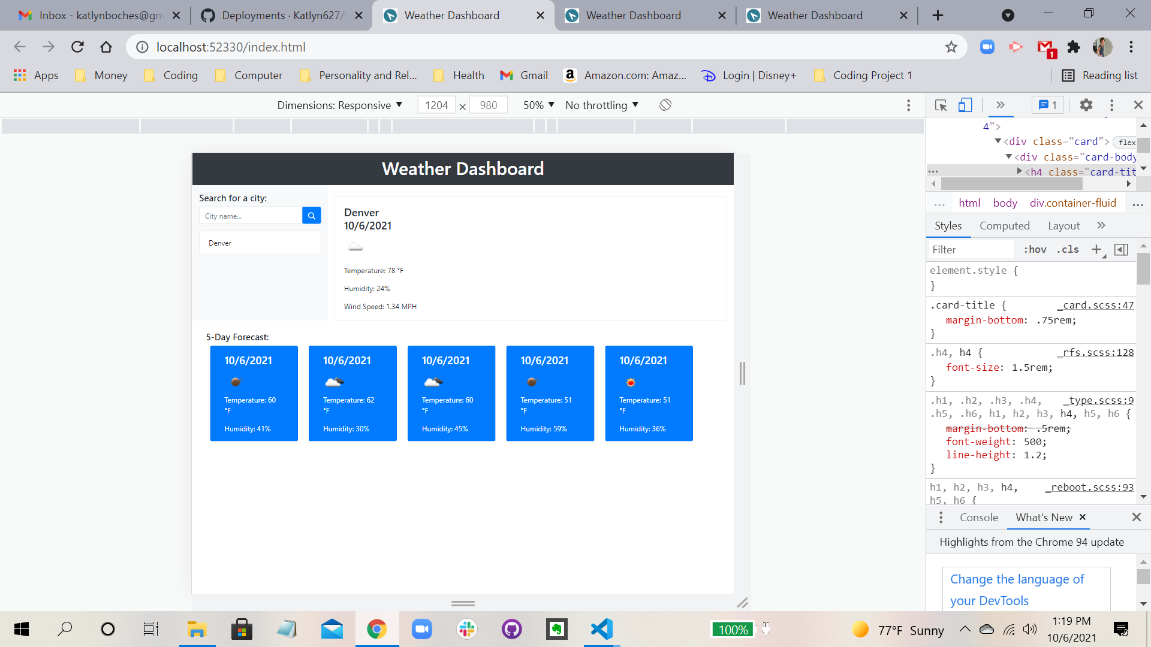The height and width of the screenshot is (647, 1151).
Task: Select the Denver search history item
Action: 260,243
